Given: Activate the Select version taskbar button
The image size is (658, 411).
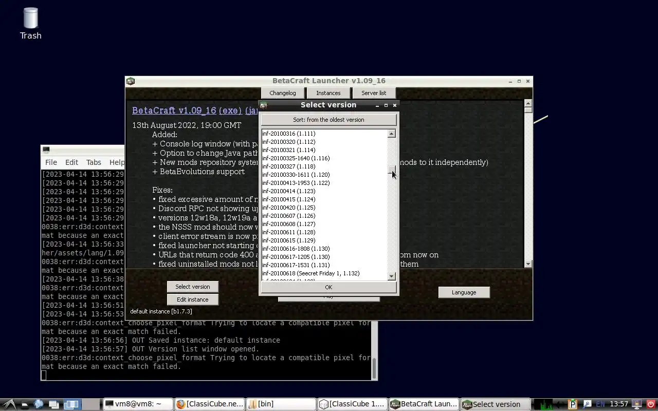Looking at the screenshot, I should pos(495,404).
